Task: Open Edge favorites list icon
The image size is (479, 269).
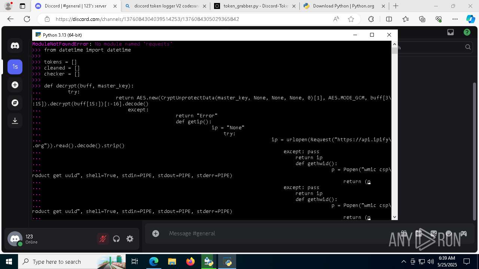Action: [x=406, y=19]
